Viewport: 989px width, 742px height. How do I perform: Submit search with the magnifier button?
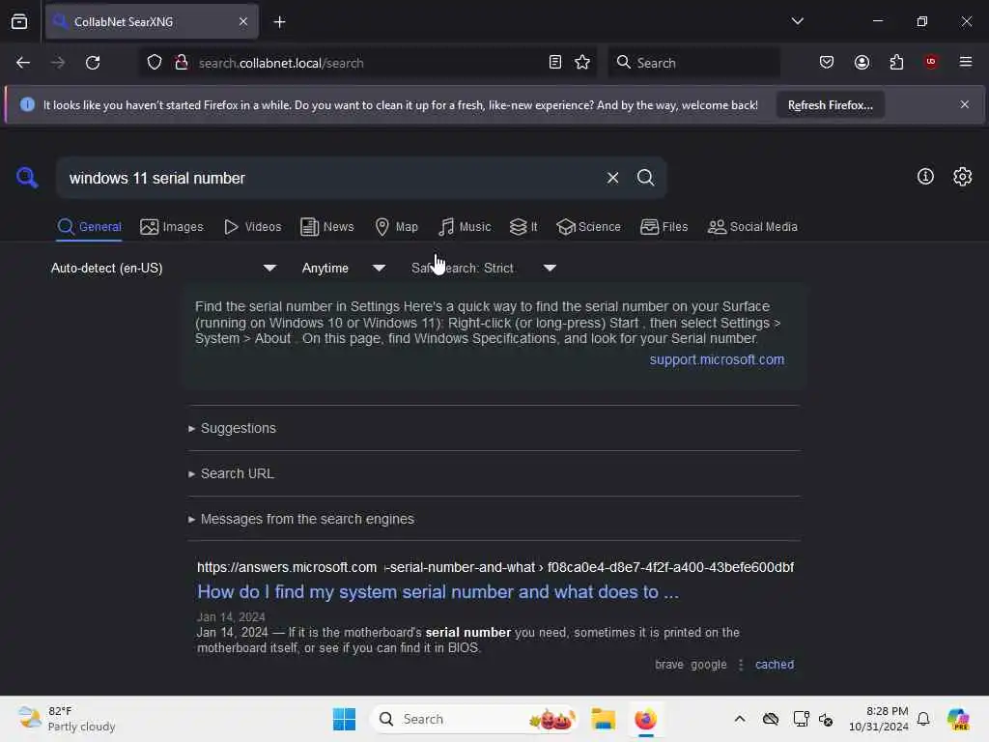click(645, 178)
